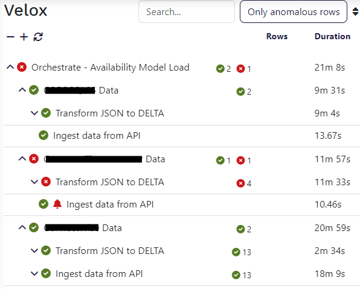This screenshot has height=289, width=360.
Task: Refresh the pipeline list
Action: (x=38, y=37)
